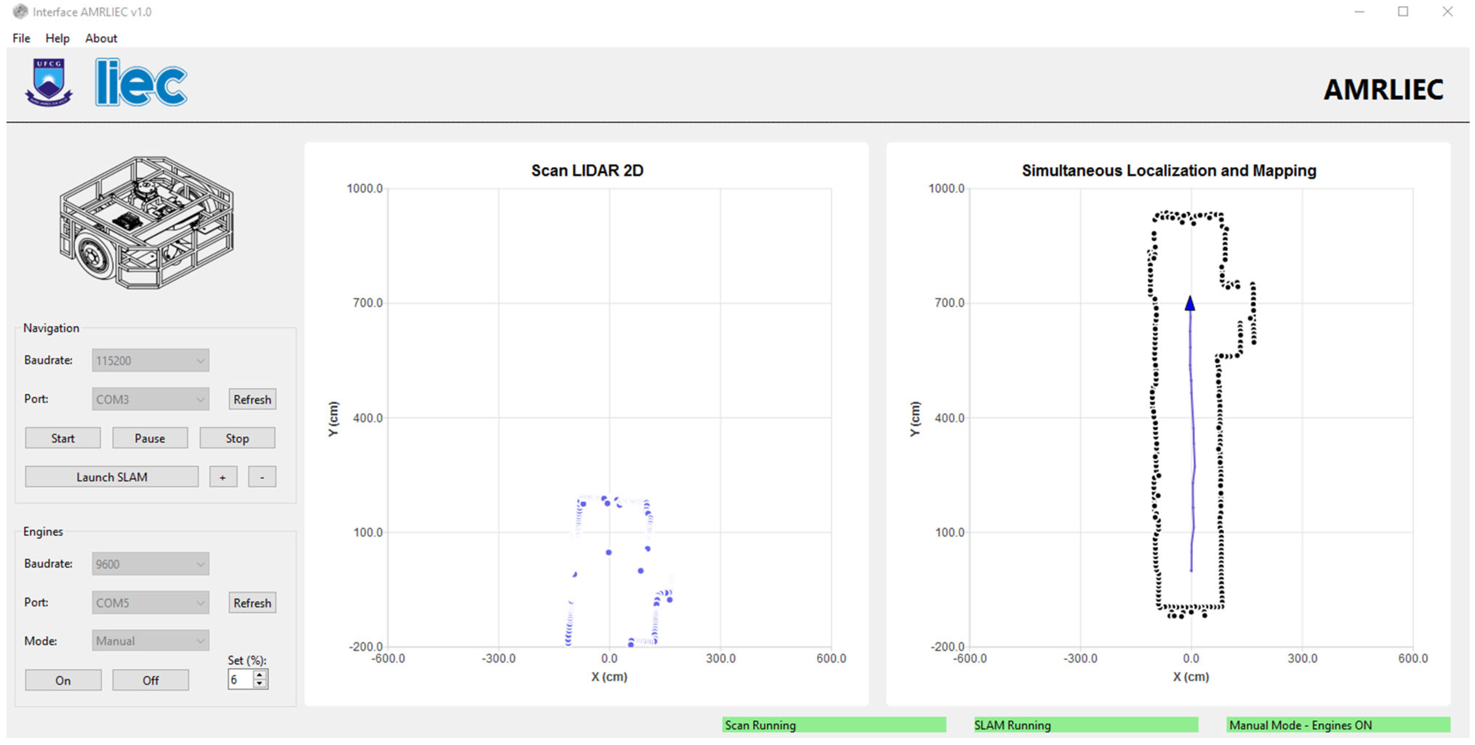
Task: Open Navigation Baudrate 115200 dropdown
Action: 150,361
